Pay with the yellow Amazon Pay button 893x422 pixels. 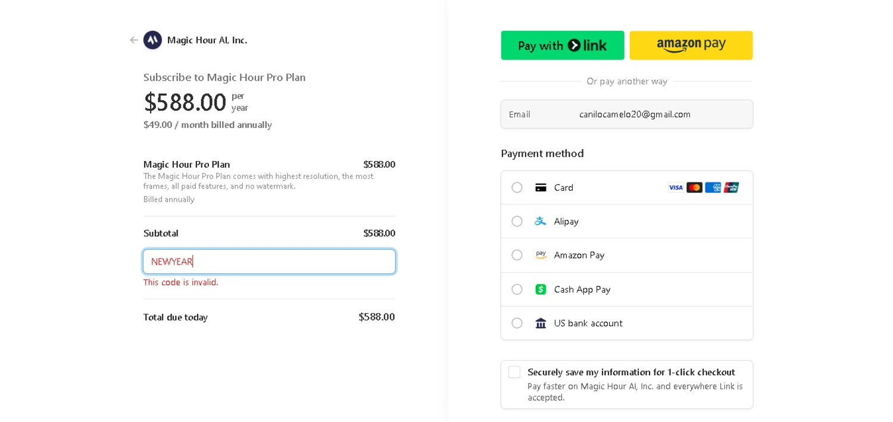[x=691, y=45]
